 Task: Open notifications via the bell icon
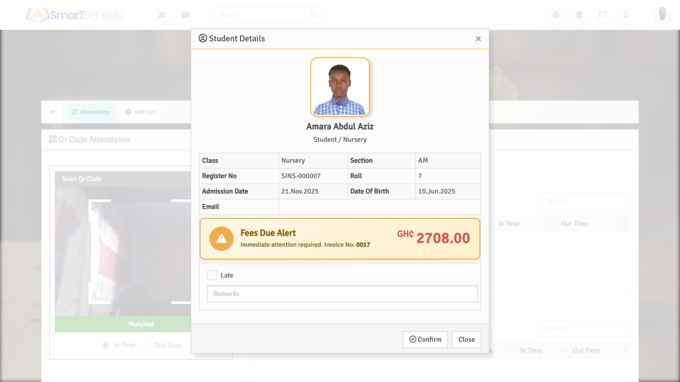coord(626,15)
